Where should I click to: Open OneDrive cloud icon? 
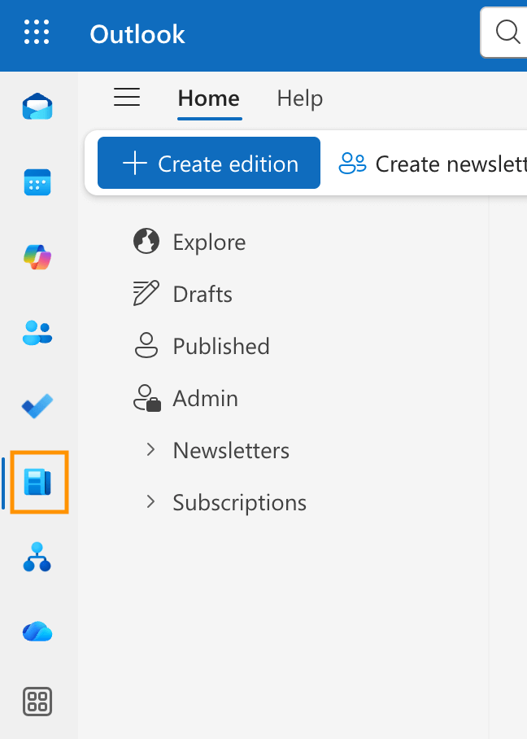pos(37,632)
